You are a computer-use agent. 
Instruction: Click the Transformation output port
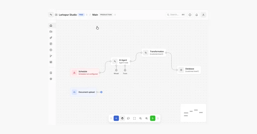[166, 53]
